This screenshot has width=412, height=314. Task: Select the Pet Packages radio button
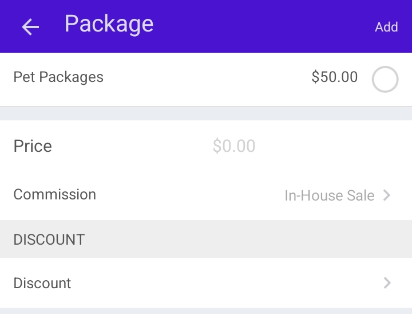pos(385,80)
